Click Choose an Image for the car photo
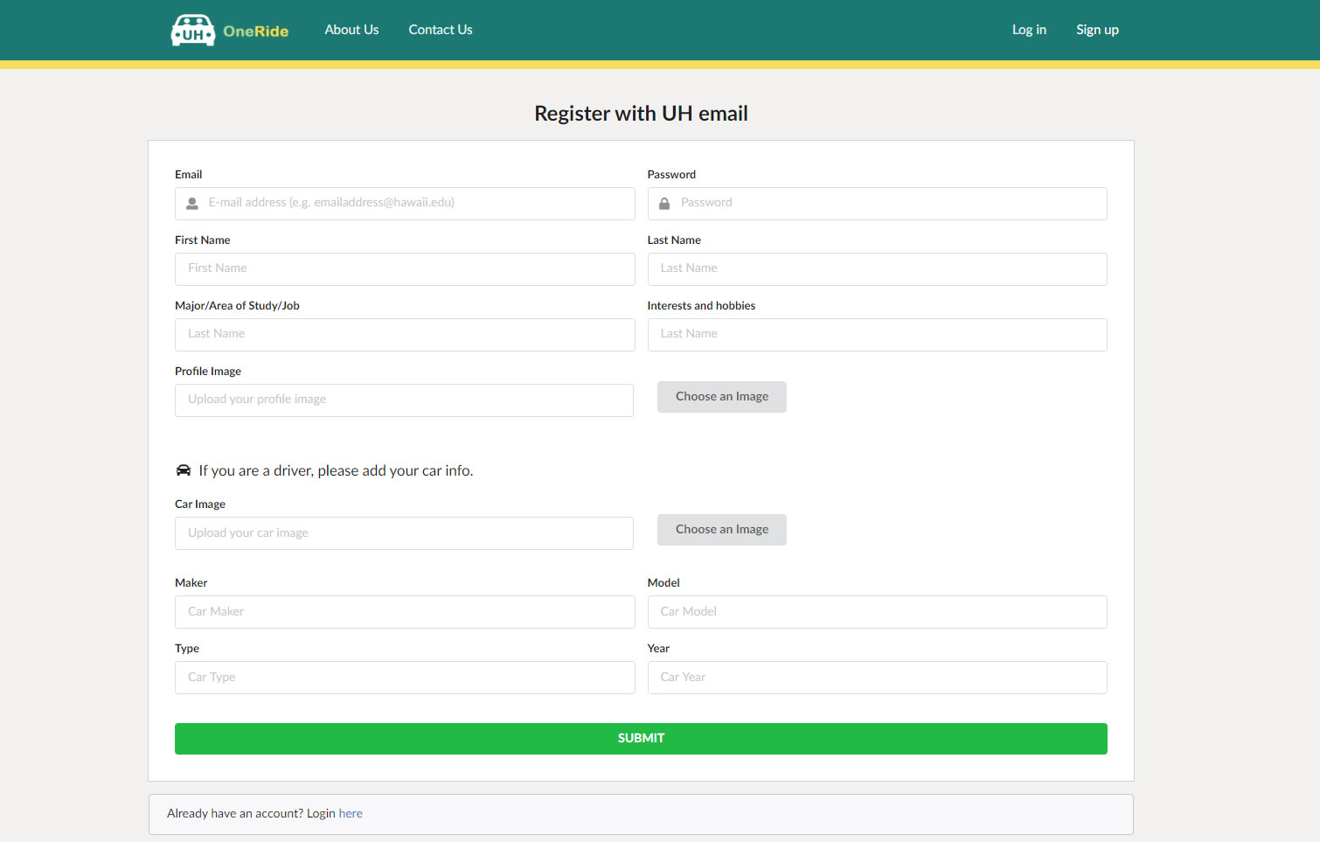1320x842 pixels. pyautogui.click(x=721, y=529)
